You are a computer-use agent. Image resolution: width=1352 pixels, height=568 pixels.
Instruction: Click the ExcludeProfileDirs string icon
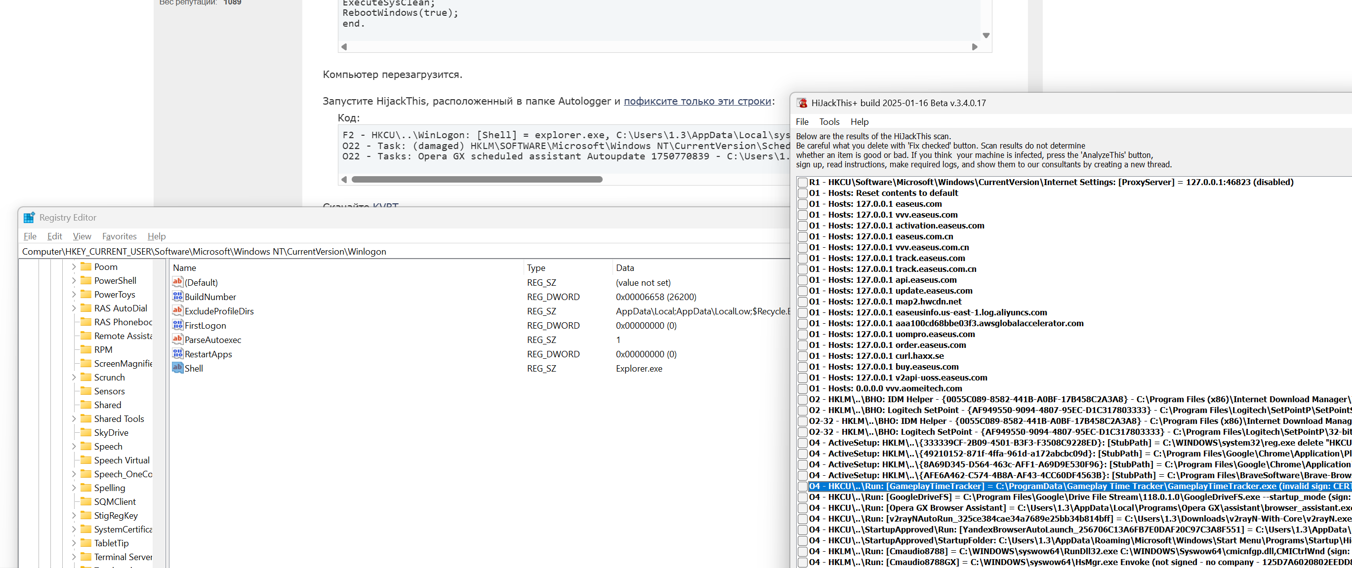click(x=177, y=310)
